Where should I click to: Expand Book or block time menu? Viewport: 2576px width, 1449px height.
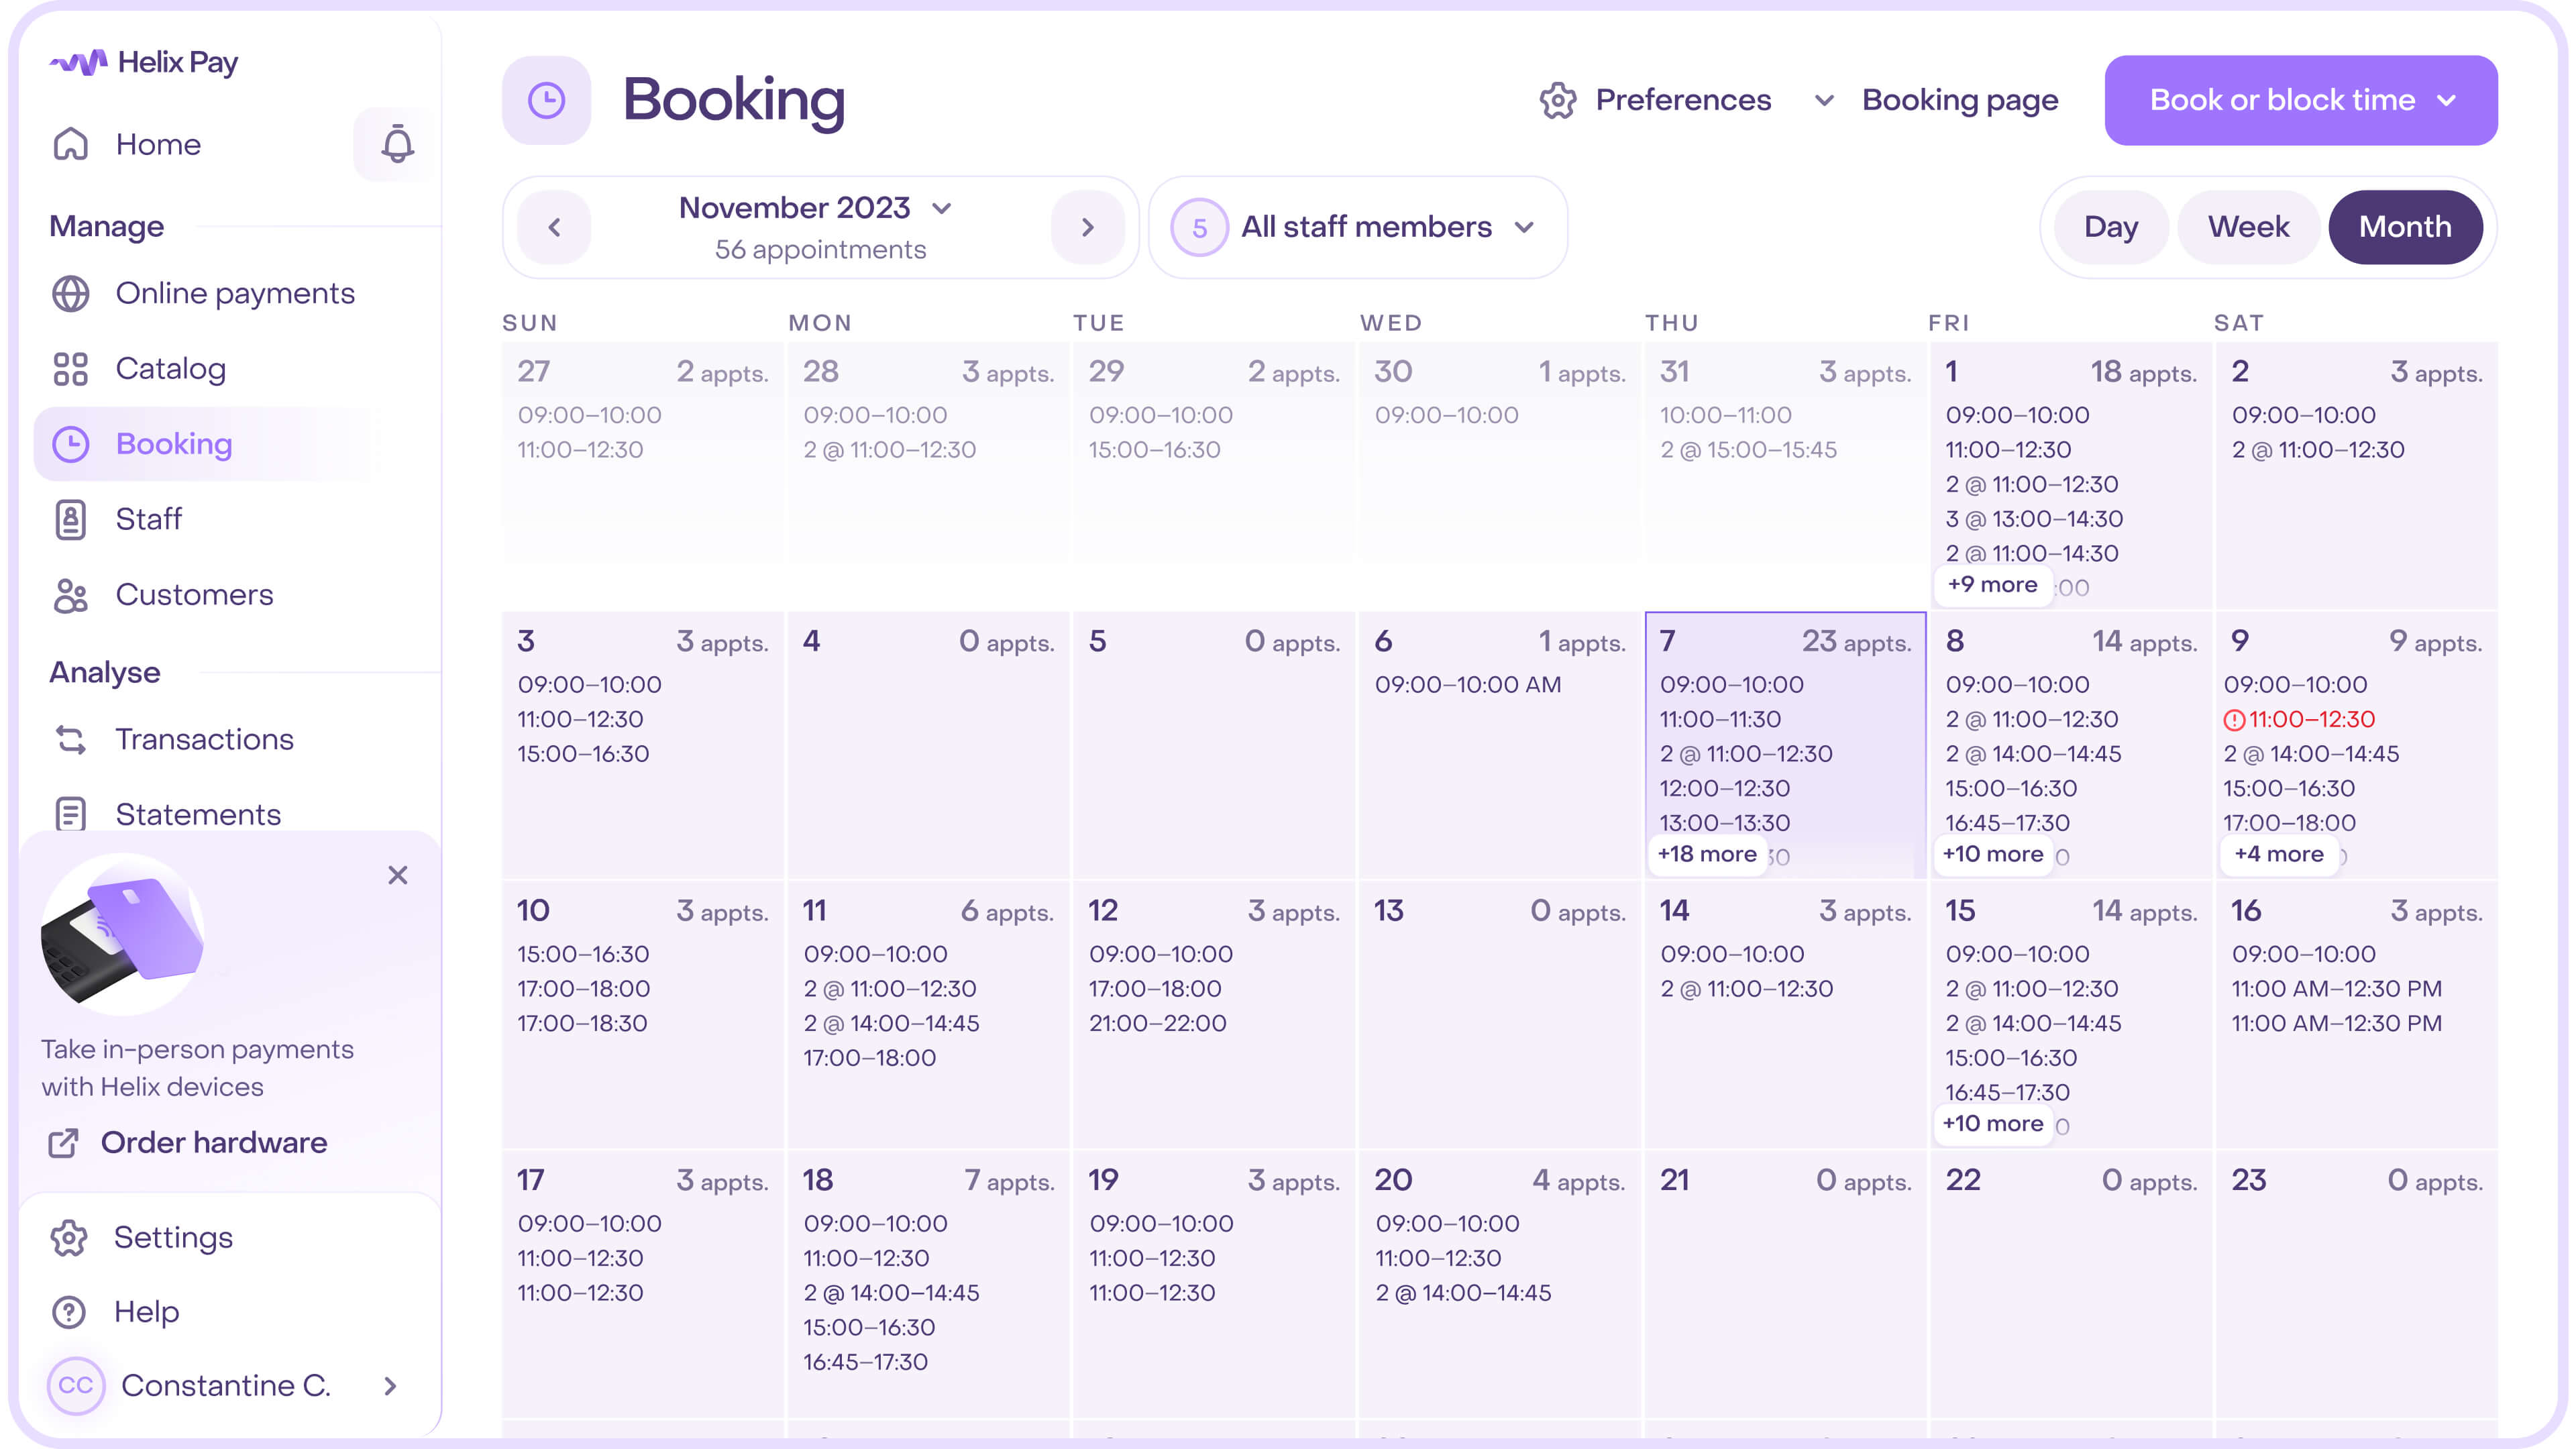(2301, 100)
